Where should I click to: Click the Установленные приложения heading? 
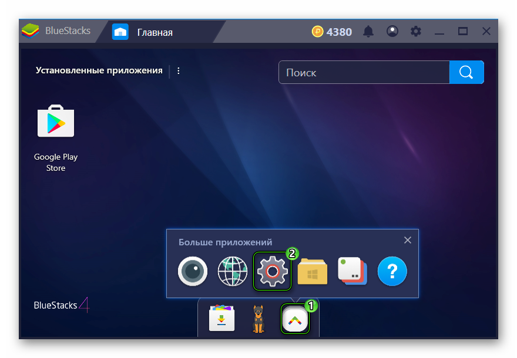pos(99,70)
